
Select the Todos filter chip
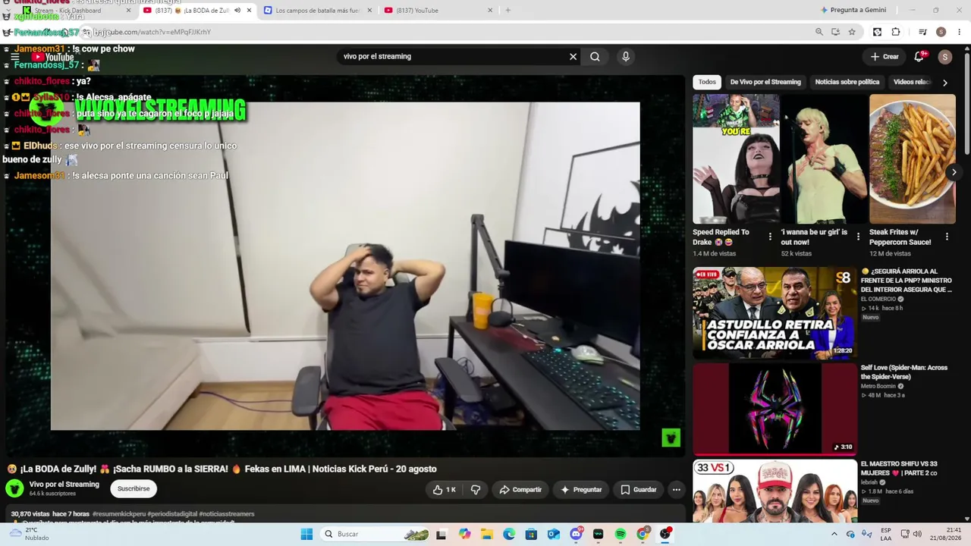coord(707,82)
